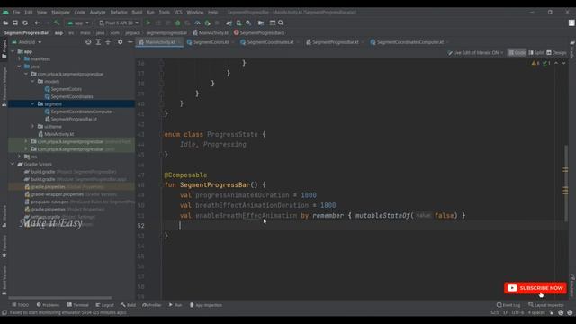
Task: Open the Project Structure icon in the toolbar
Action: (x=261, y=22)
